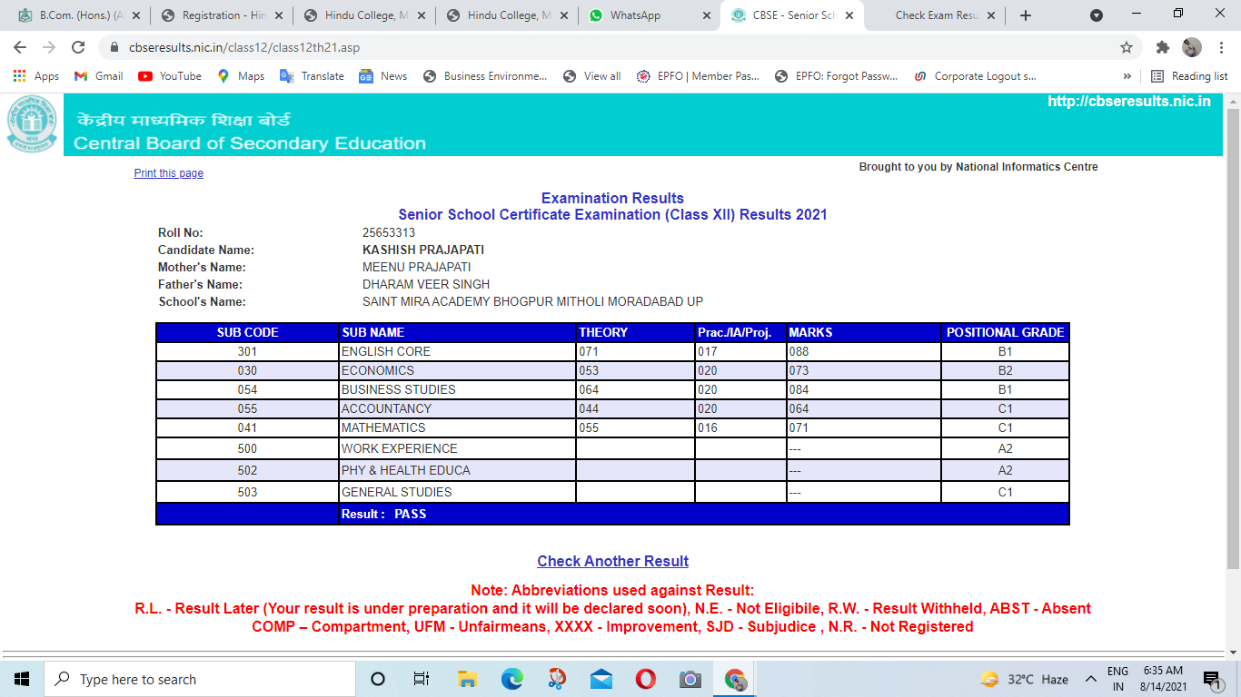Open the Maps bookmark
The width and height of the screenshot is (1241, 697).
click(241, 76)
